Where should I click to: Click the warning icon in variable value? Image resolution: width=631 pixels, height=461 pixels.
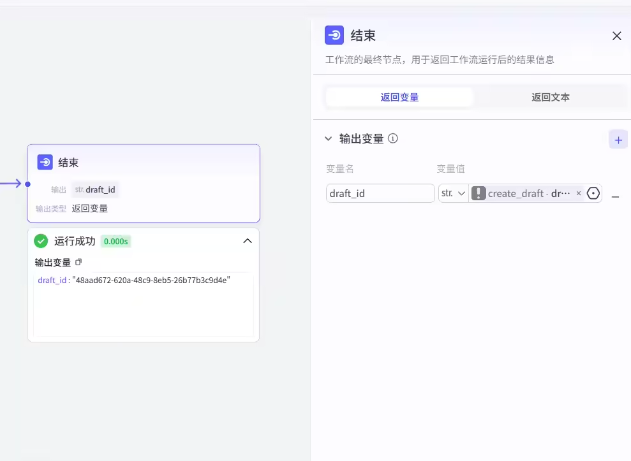[x=479, y=193]
